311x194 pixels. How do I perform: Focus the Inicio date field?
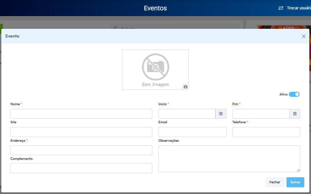[x=187, y=114]
